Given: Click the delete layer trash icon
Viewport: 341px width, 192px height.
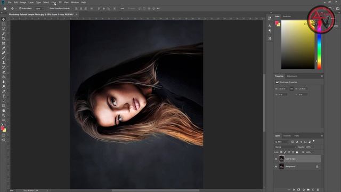Looking at the screenshot, I should click(x=318, y=190).
